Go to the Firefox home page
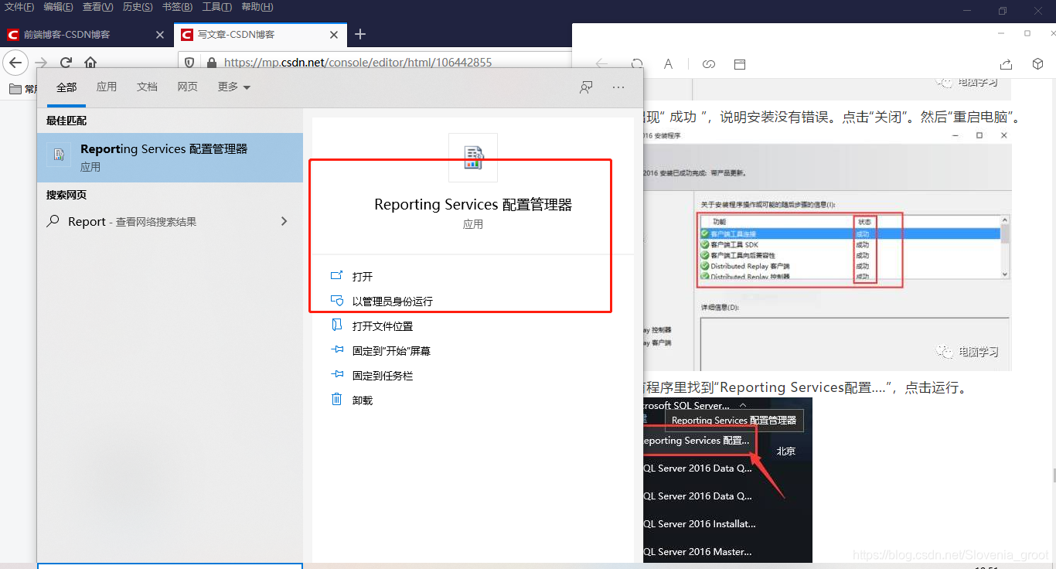Screen dimensions: 1056x569 pyautogui.click(x=90, y=63)
